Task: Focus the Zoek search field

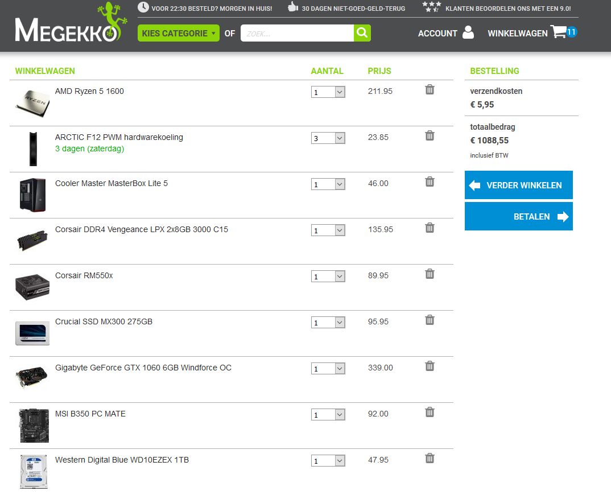Action: click(x=297, y=33)
